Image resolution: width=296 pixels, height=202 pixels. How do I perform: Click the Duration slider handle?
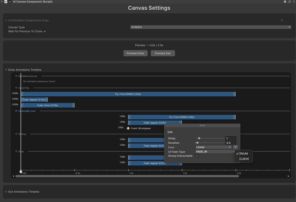coord(198,143)
